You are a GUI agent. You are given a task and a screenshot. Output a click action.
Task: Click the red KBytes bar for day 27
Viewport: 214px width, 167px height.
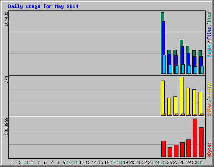176,151
